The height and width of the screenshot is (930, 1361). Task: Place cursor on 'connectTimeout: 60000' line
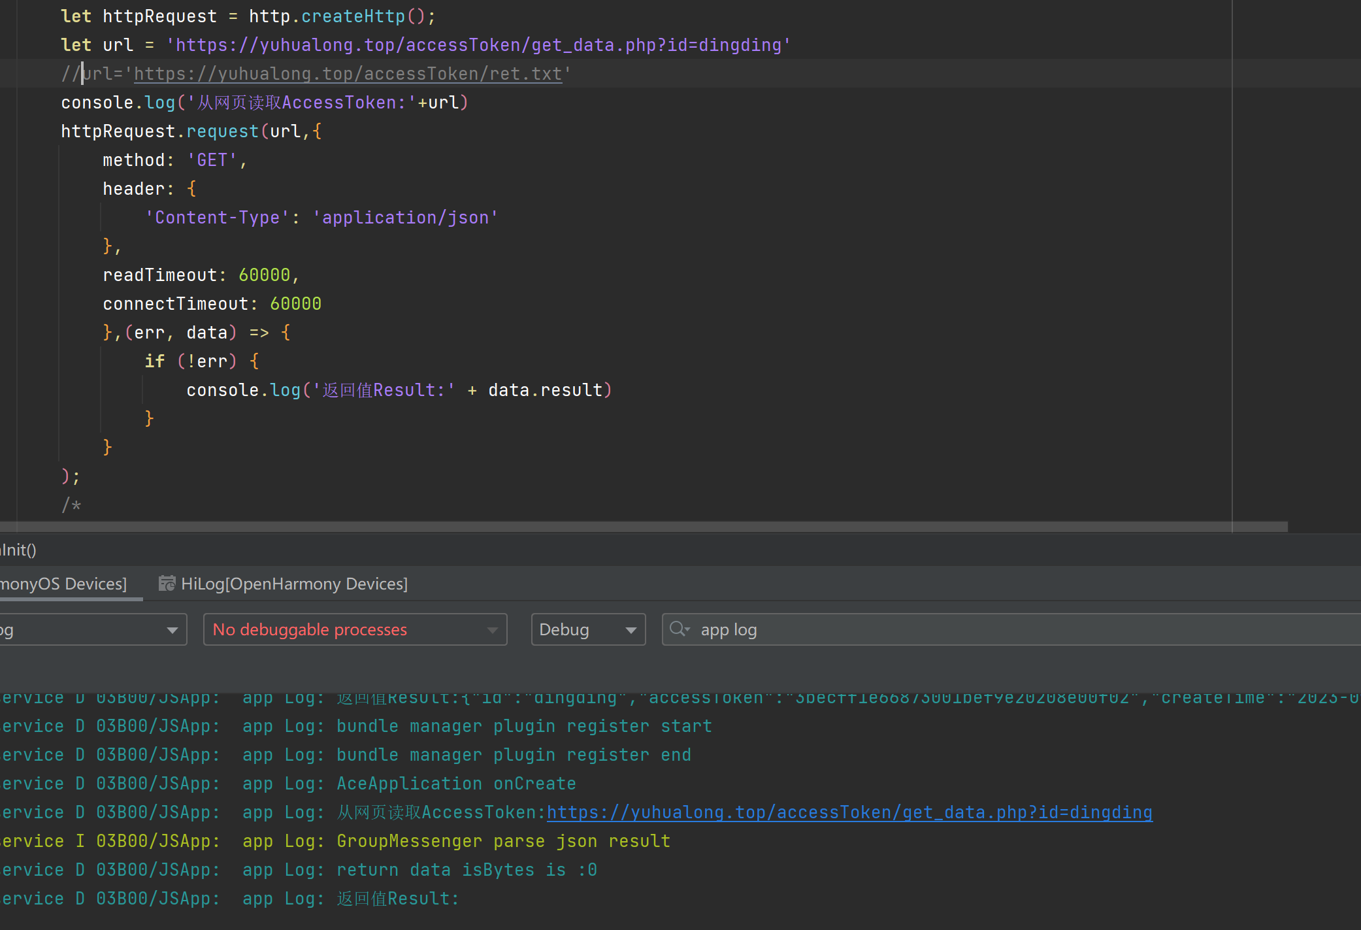click(212, 304)
